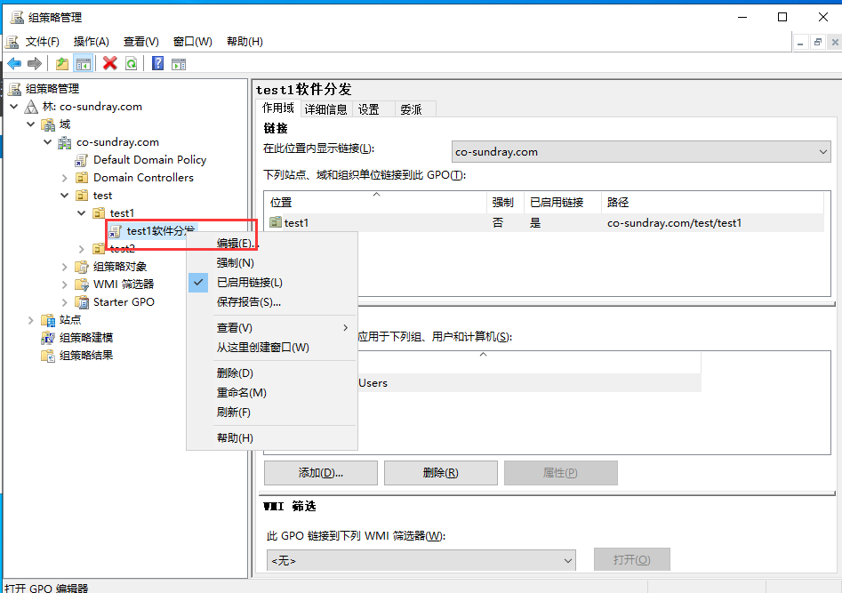Click the test1 OU folder icon in tree
This screenshot has height=593, width=842.
click(99, 213)
